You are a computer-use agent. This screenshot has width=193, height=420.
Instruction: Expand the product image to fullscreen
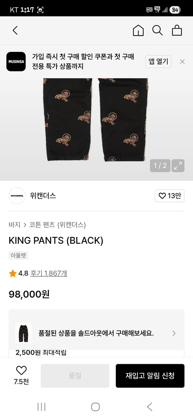pos(178,166)
